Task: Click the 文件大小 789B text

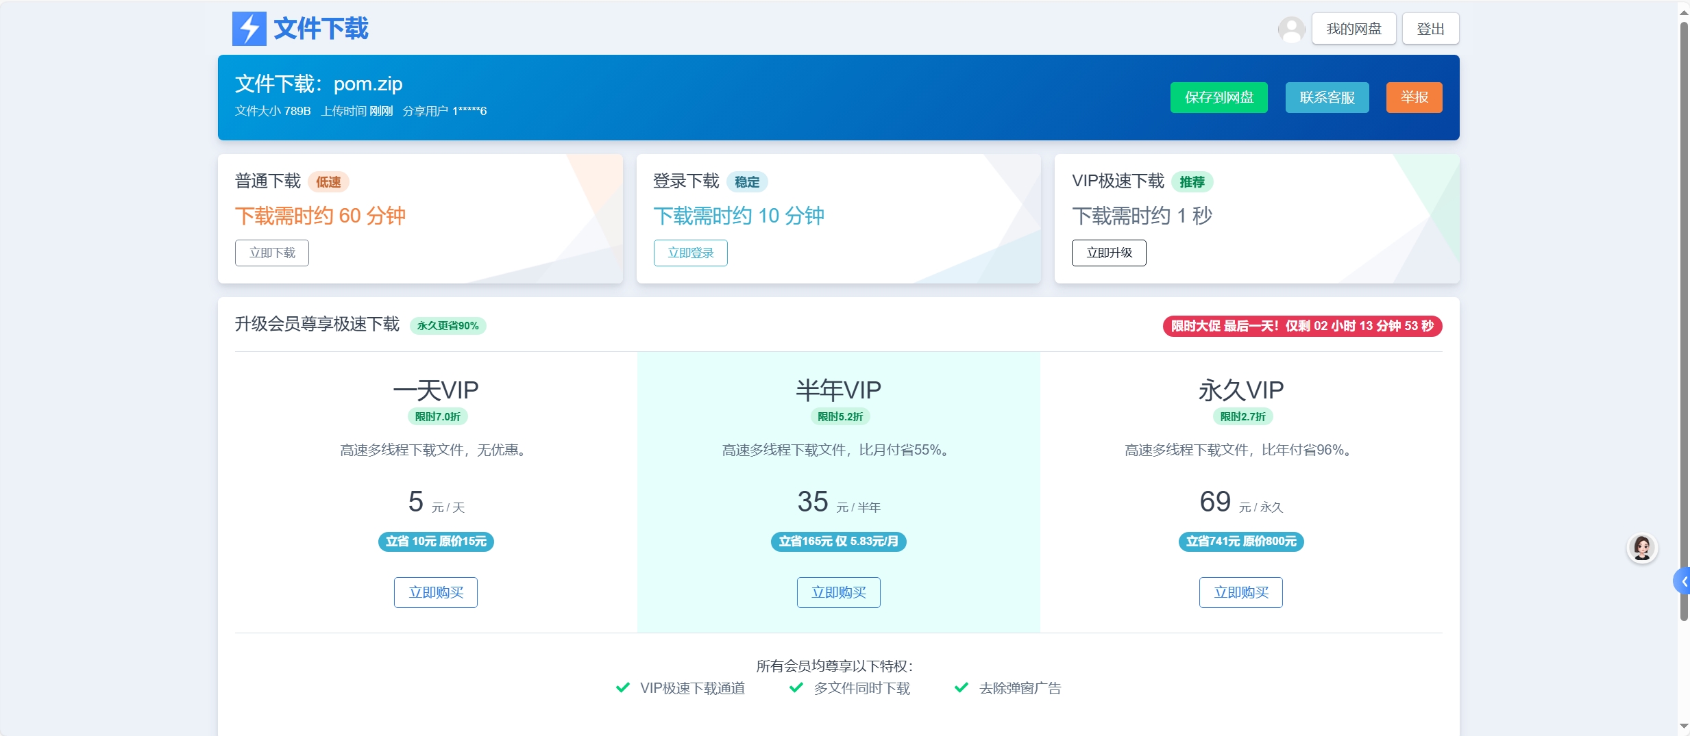Action: [x=273, y=111]
